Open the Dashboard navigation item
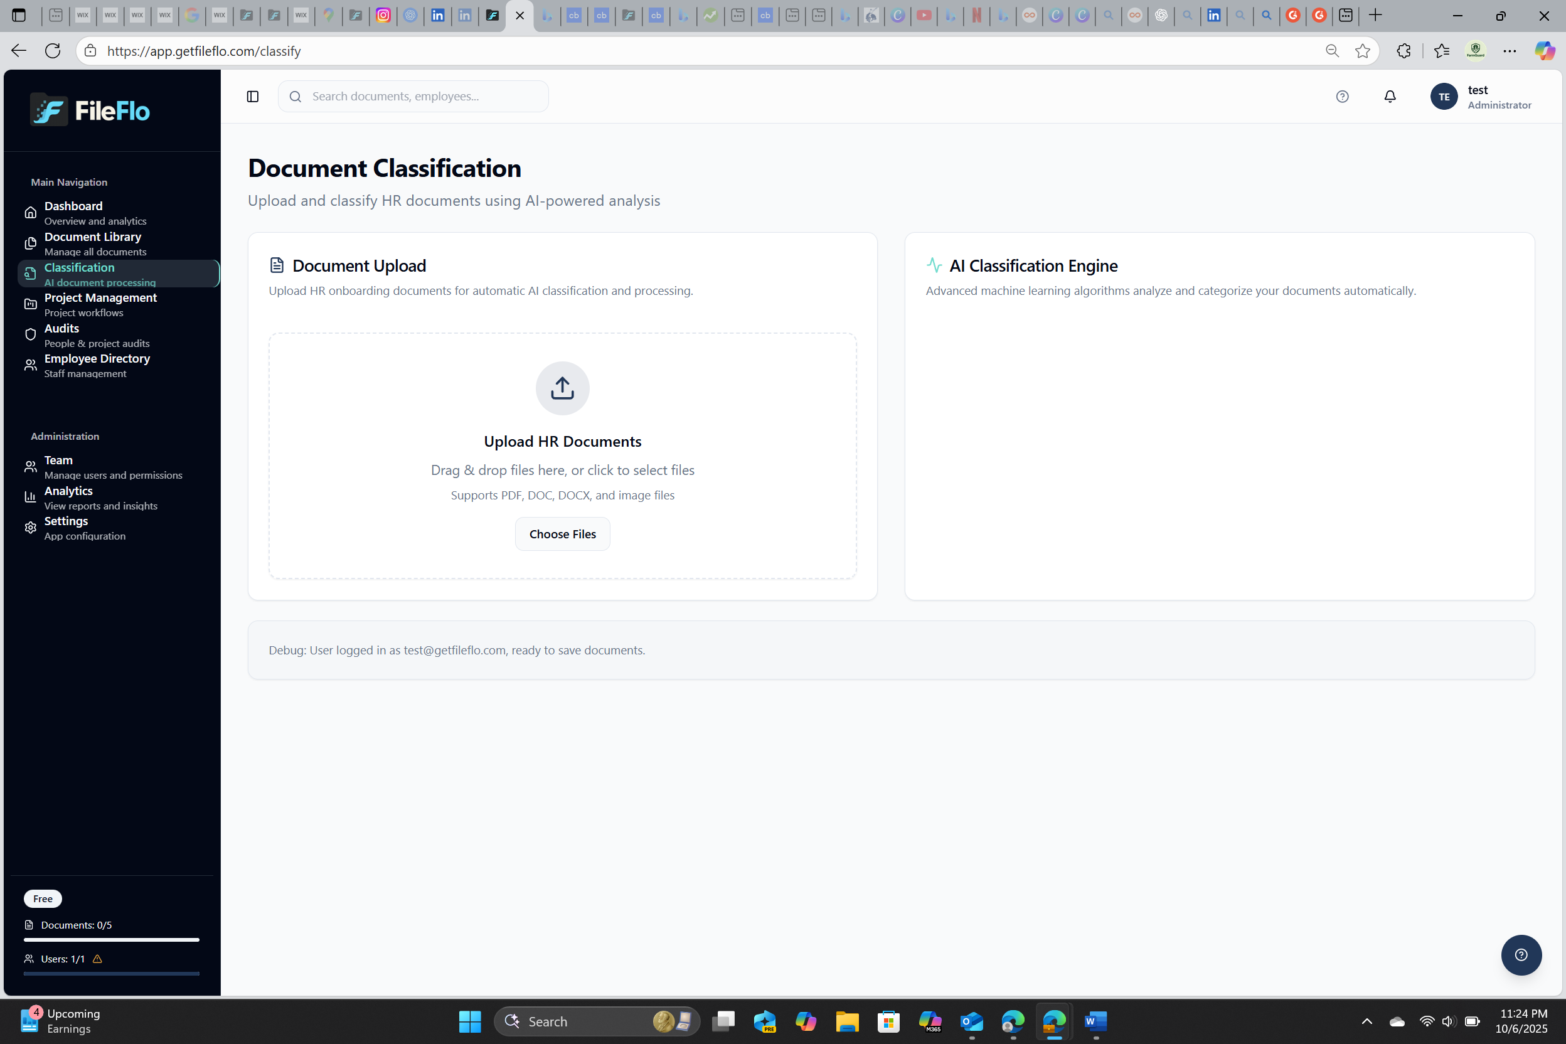Image resolution: width=1566 pixels, height=1044 pixels. (73, 206)
